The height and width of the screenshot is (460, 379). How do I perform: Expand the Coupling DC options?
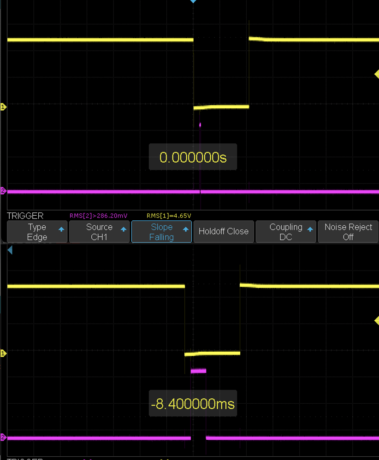286,231
